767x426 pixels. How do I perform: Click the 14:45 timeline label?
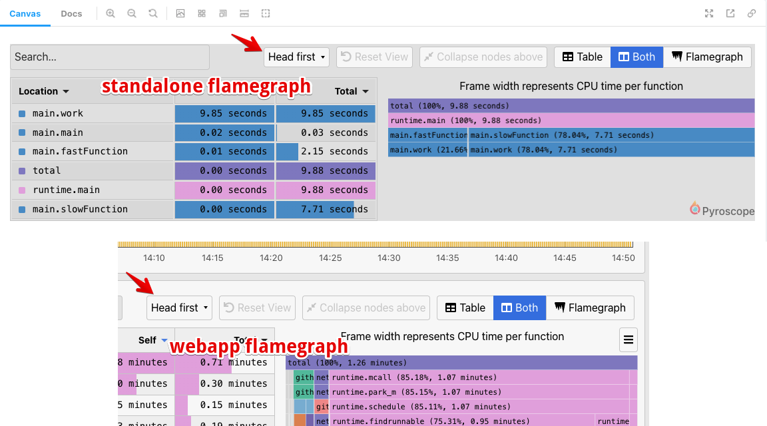[x=565, y=258]
